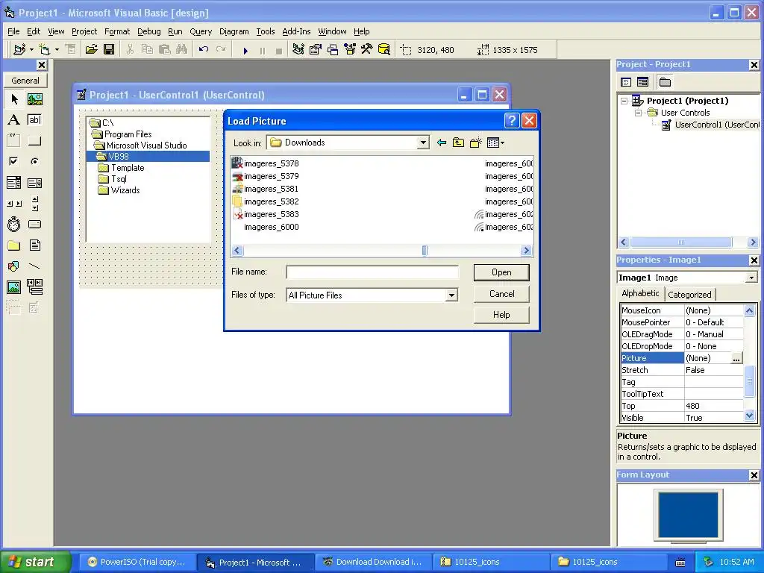This screenshot has width=764, height=573.
Task: Click the form thumbnail in Form Layout
Action: click(688, 514)
